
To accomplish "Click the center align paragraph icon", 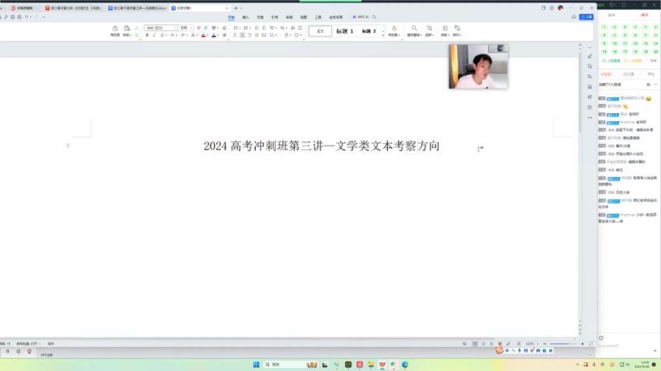I will 243,35.
